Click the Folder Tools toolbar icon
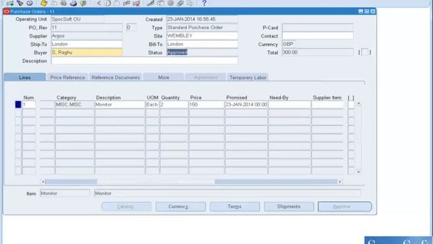Image resolution: width=433 pixels, height=244 pixels. pos(190,3)
